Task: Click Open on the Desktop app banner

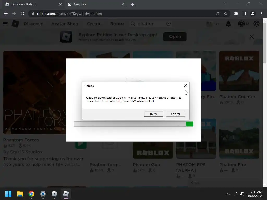Action: coord(175,36)
